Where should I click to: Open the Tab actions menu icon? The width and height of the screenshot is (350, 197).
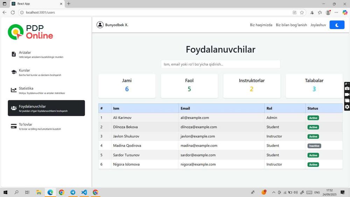(5, 4)
